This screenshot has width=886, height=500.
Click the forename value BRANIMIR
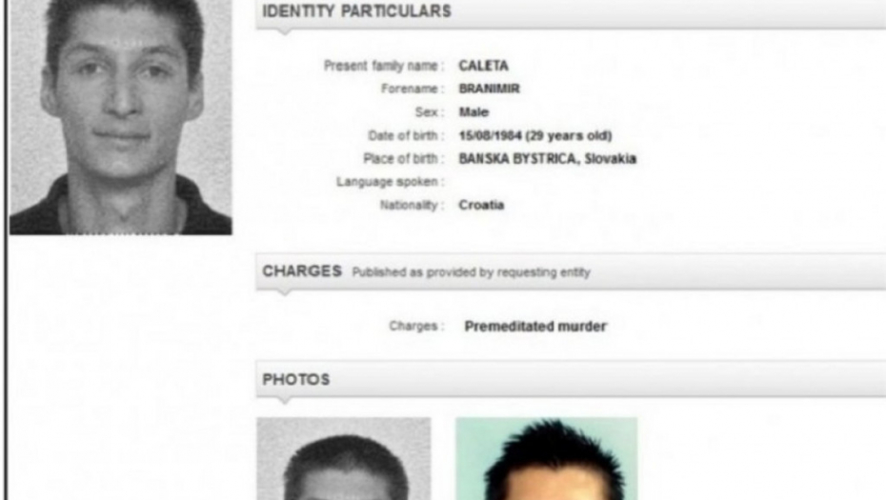[x=490, y=89]
